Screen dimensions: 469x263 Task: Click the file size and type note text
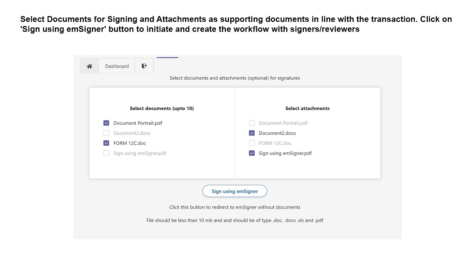point(235,220)
